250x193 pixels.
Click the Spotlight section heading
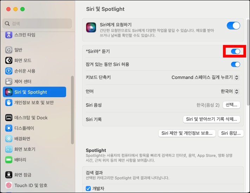pyautogui.click(x=96, y=150)
